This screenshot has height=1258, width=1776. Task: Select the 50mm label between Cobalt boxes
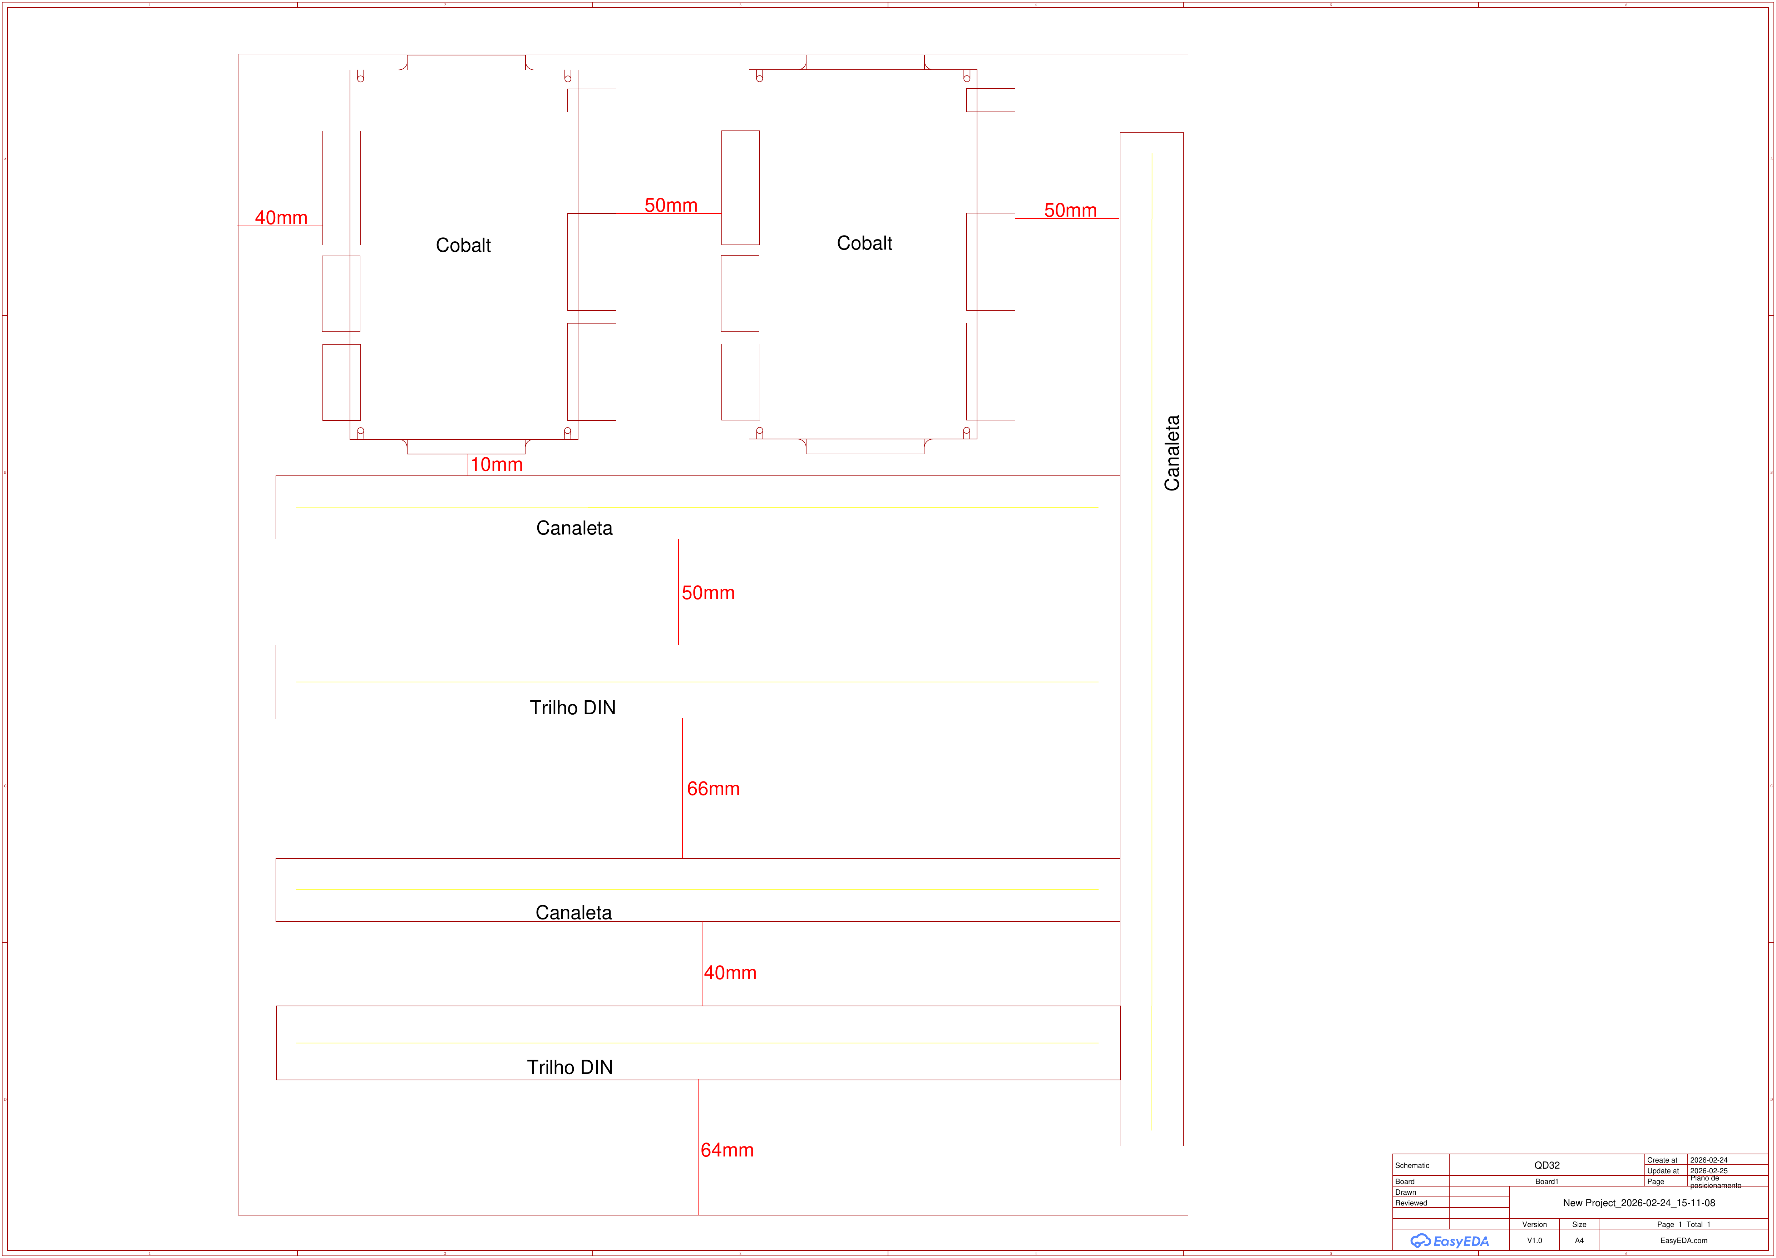pyautogui.click(x=671, y=205)
